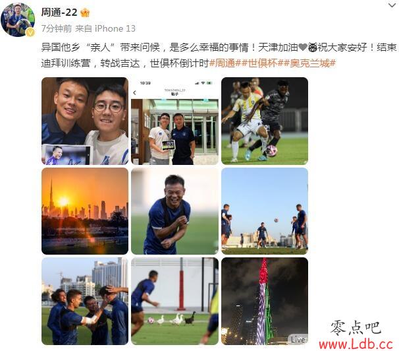399x351 pixels.
Task: Open the selfie photo with signed picture
Action: coord(85,121)
